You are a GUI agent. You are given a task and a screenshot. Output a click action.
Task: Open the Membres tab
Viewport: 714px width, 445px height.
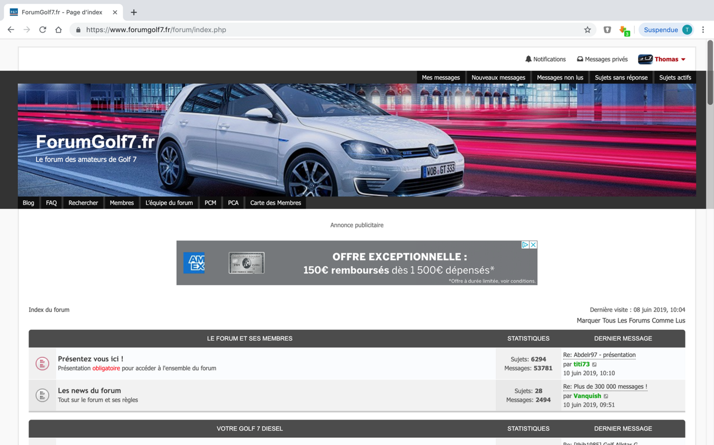(x=122, y=203)
